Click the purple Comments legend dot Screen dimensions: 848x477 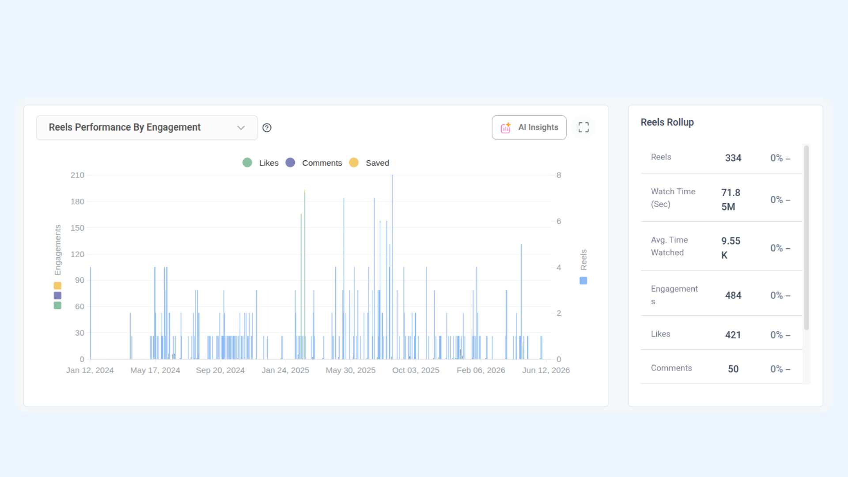point(290,163)
